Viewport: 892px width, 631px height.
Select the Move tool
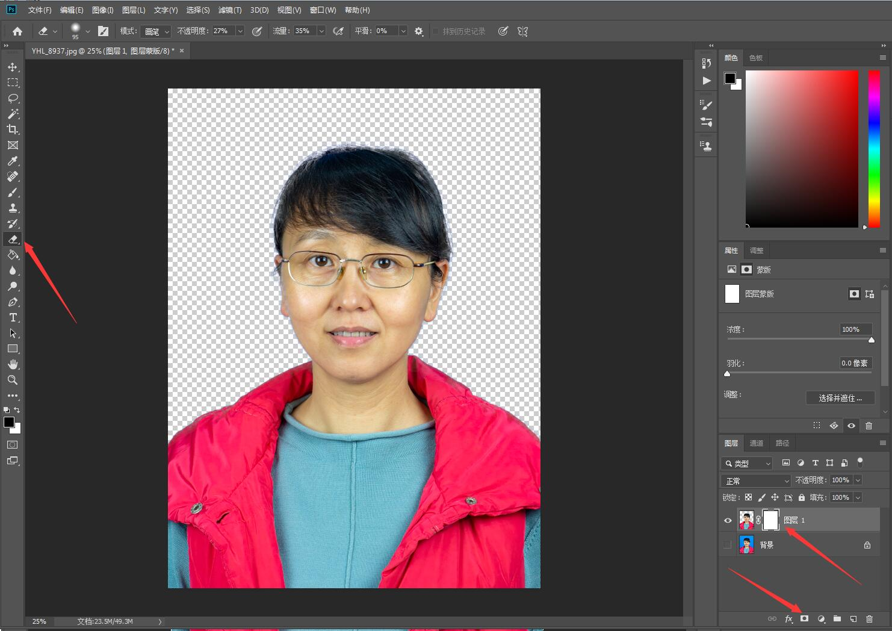(13, 67)
